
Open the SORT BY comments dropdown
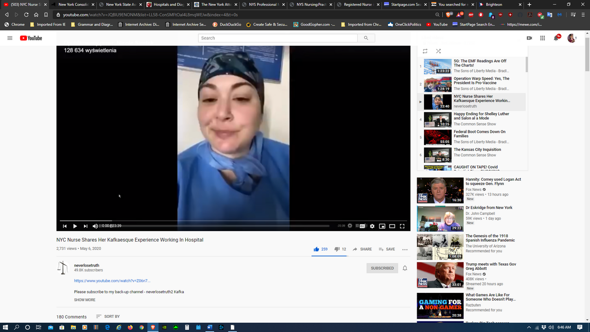point(108,316)
